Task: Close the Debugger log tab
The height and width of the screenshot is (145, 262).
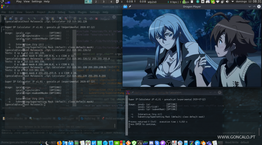Action: click(x=77, y=118)
